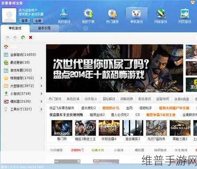Switch to the 单机游戏 page tab
The width and height of the screenshot is (197, 169).
15,28
